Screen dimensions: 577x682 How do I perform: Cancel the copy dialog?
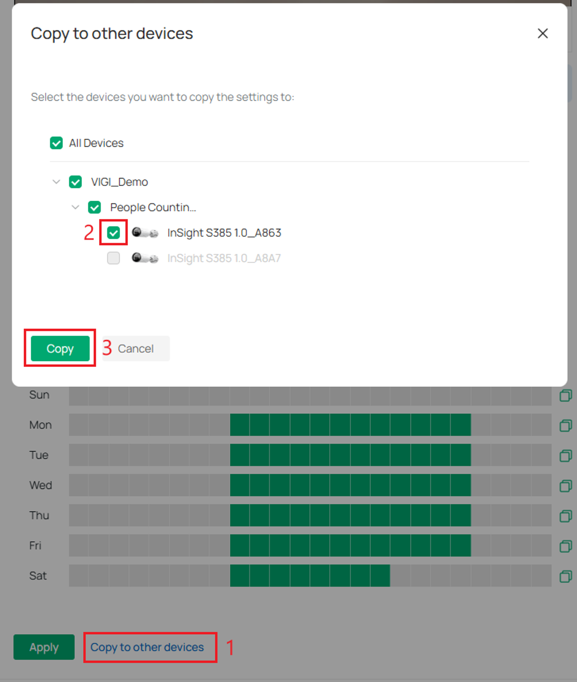pos(136,349)
